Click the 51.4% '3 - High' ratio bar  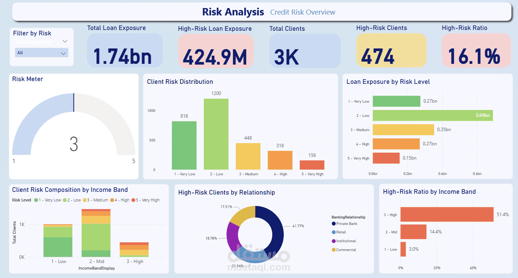(447, 214)
